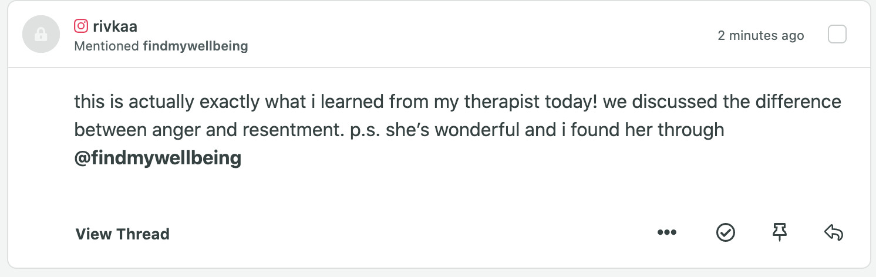Open rivkaa's username link
The image size is (876, 277).
[x=115, y=26]
